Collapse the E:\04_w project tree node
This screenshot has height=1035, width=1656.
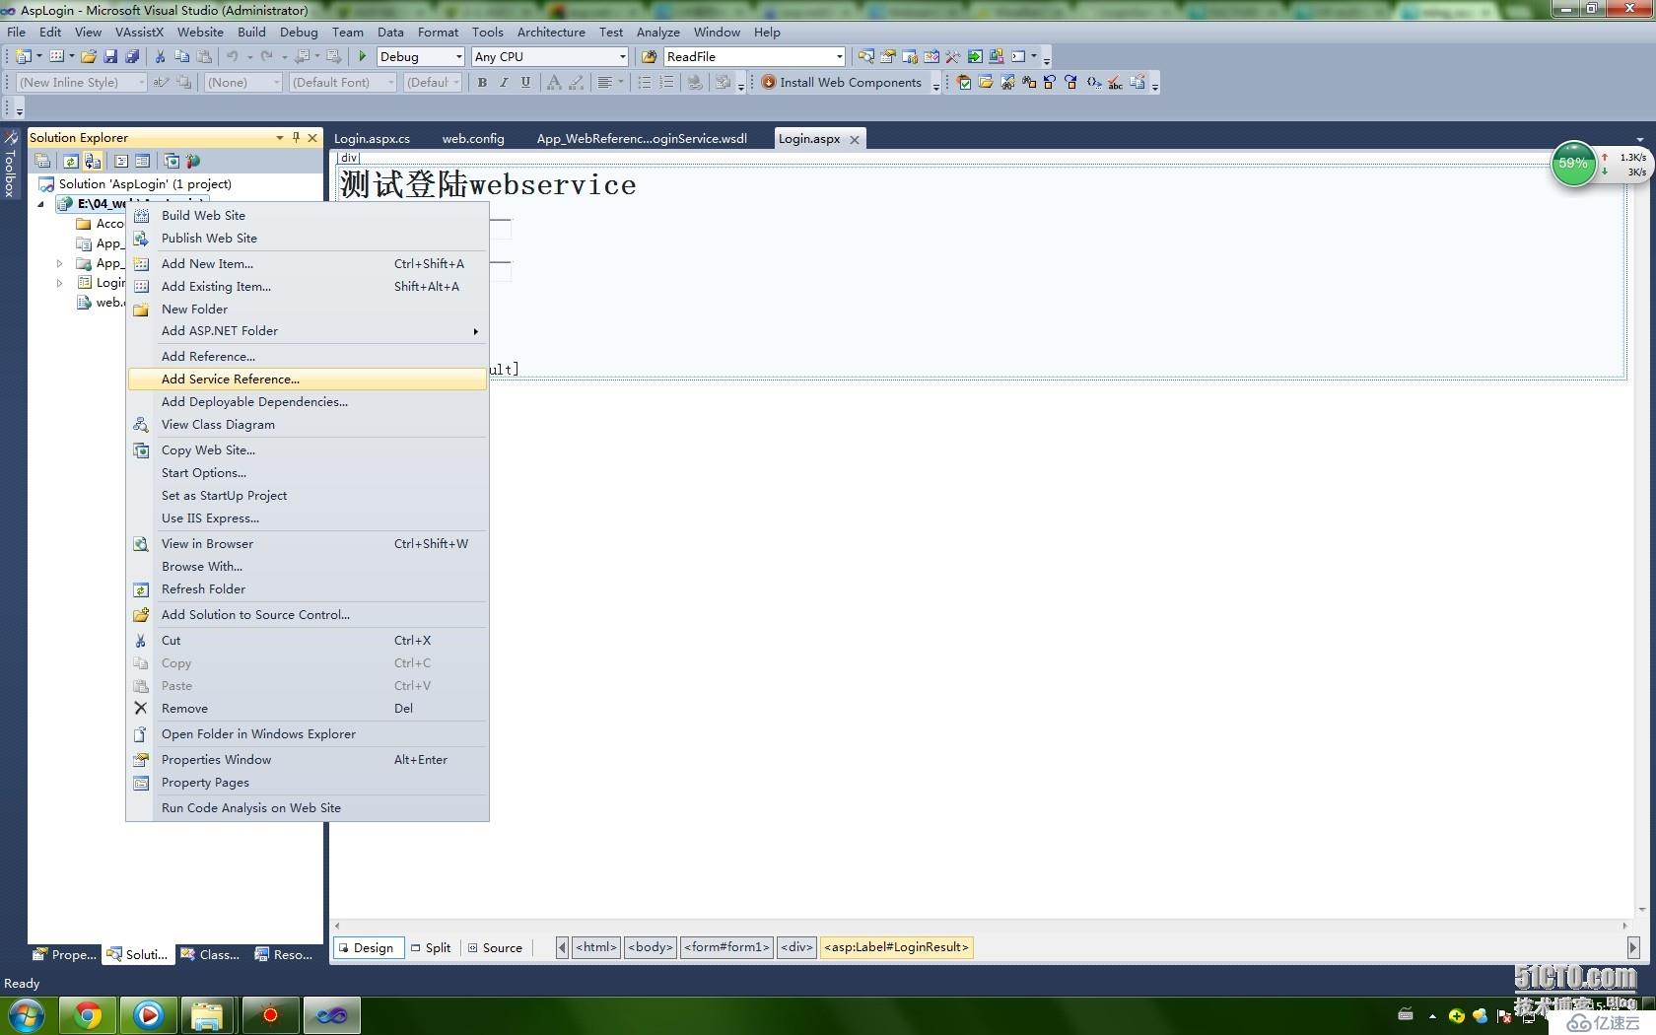[x=40, y=204]
